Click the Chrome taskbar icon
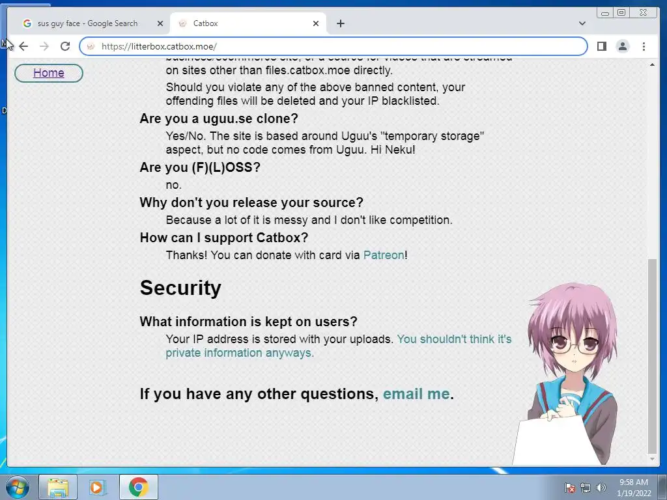The height and width of the screenshot is (500, 667). click(138, 487)
